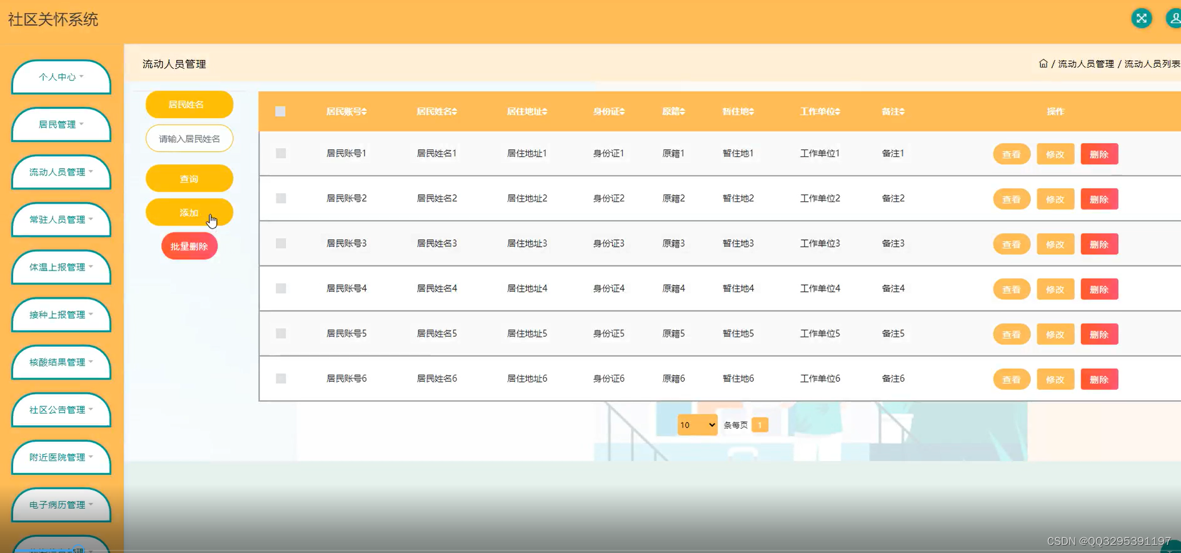This screenshot has height=553, width=1181.
Task: Check the row for 居民账号6
Action: click(x=281, y=378)
